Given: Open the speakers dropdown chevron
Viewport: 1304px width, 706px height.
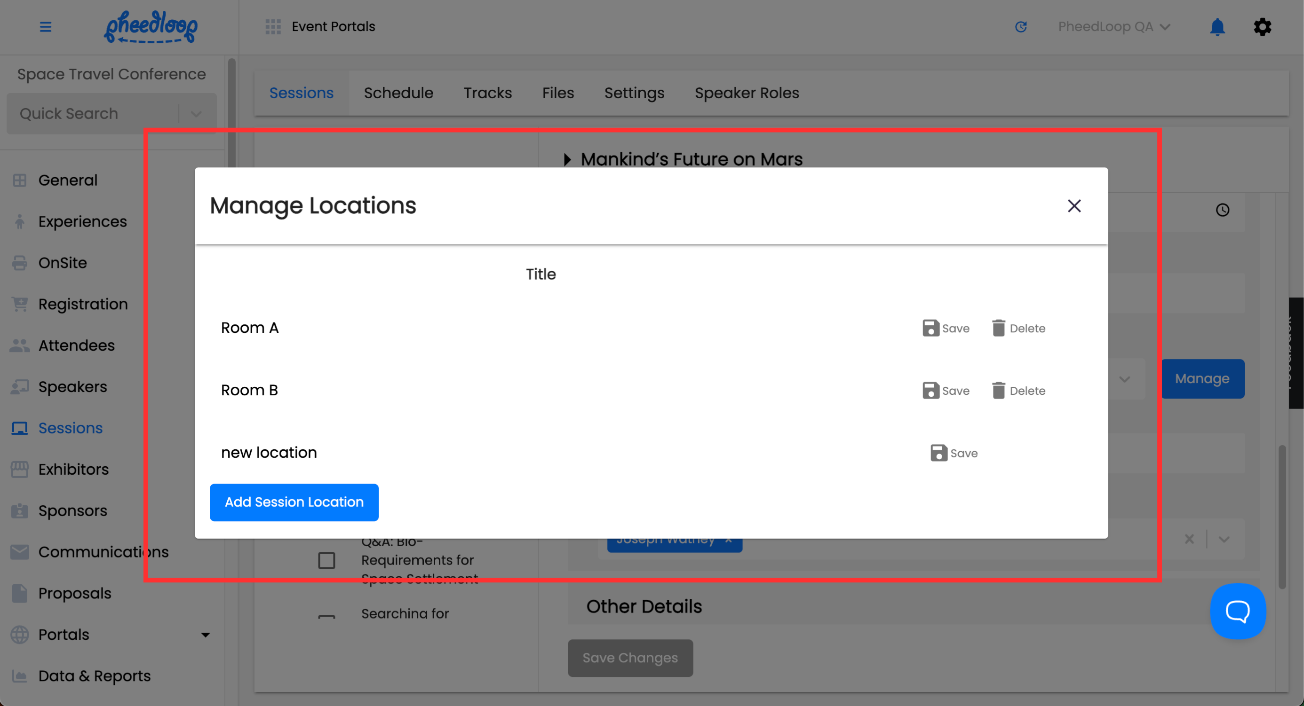Looking at the screenshot, I should coord(1224,539).
